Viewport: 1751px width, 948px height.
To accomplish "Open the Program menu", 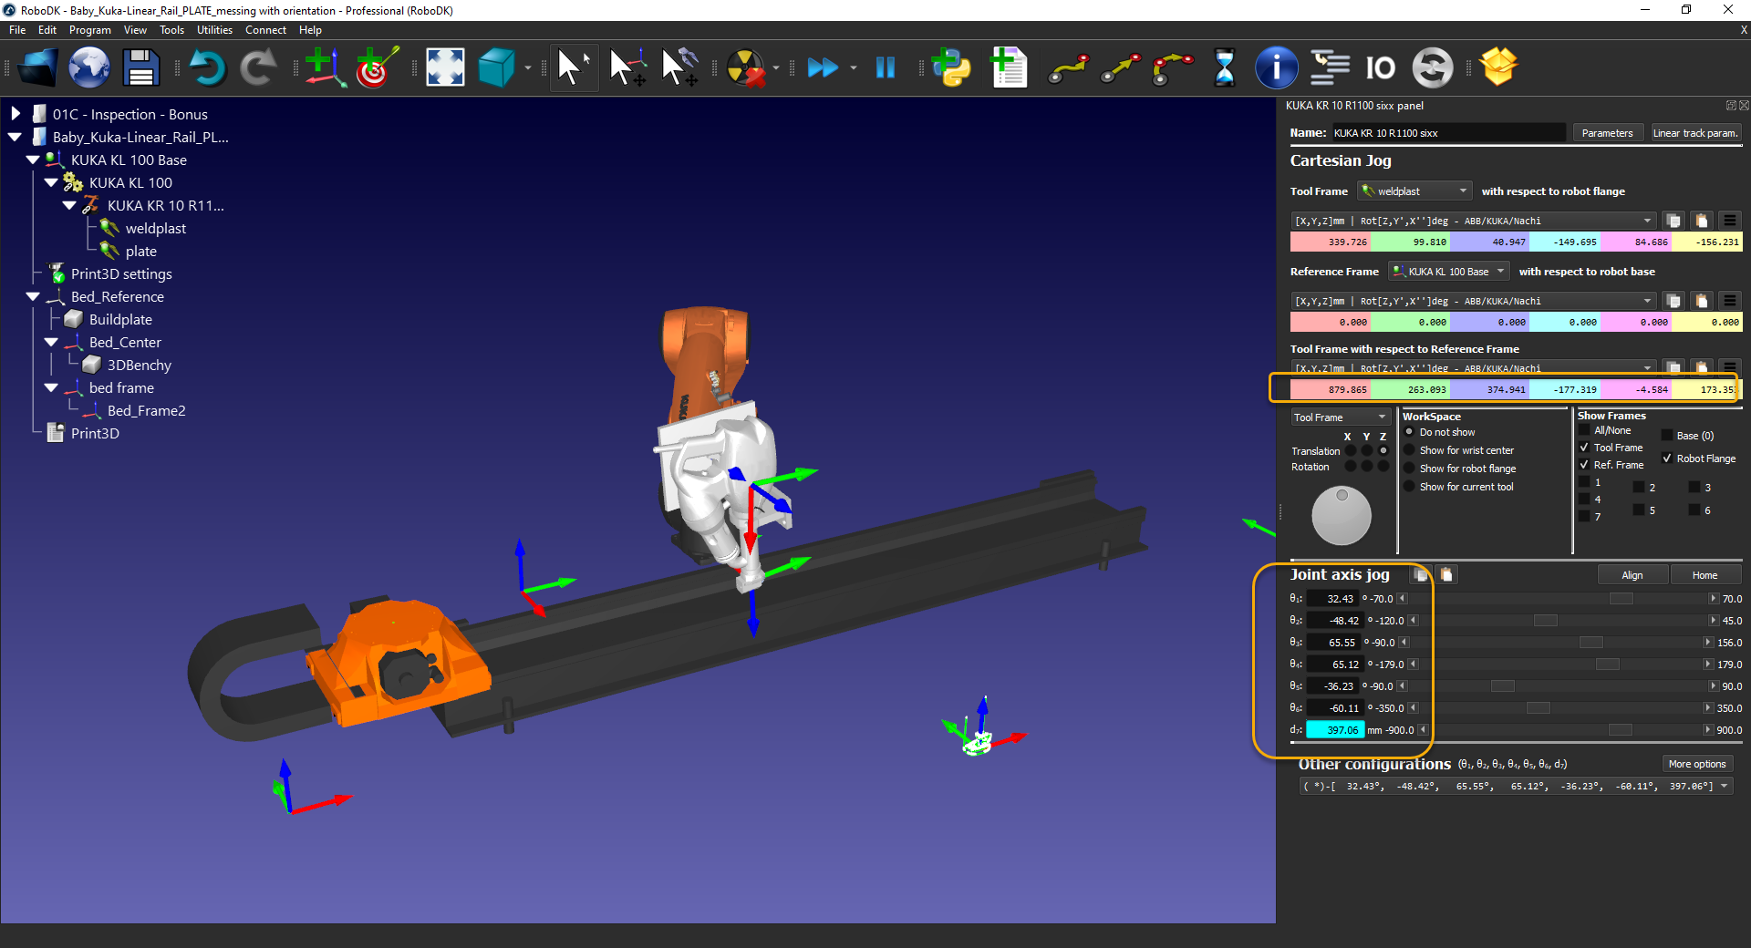I will [x=90, y=30].
